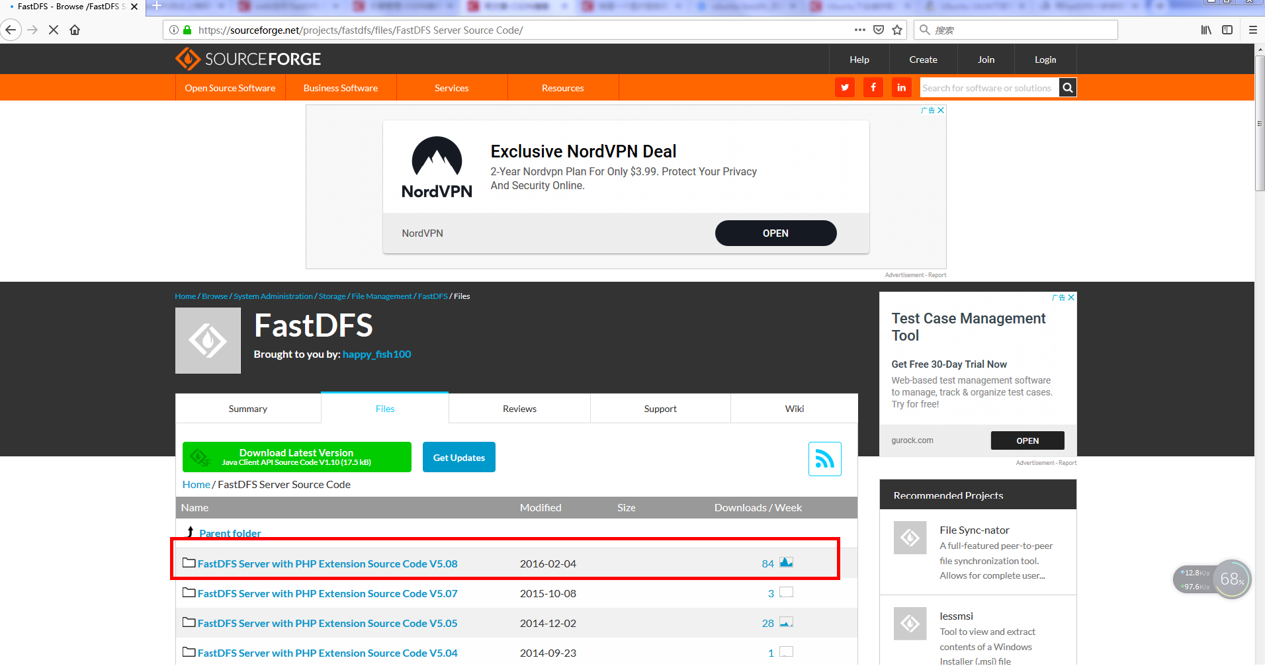Toggle the sidebar view in the browser
The width and height of the screenshot is (1265, 666).
(1227, 30)
